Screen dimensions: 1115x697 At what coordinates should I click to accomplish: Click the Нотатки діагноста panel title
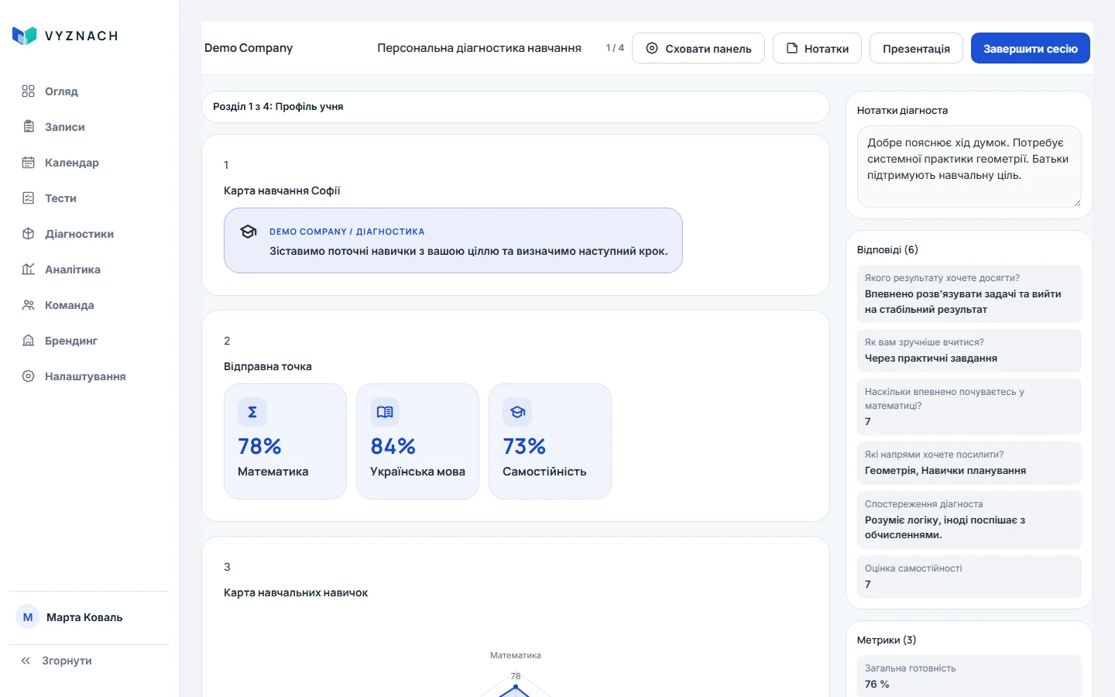point(902,111)
